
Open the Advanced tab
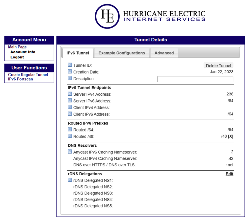pyautogui.click(x=164, y=53)
